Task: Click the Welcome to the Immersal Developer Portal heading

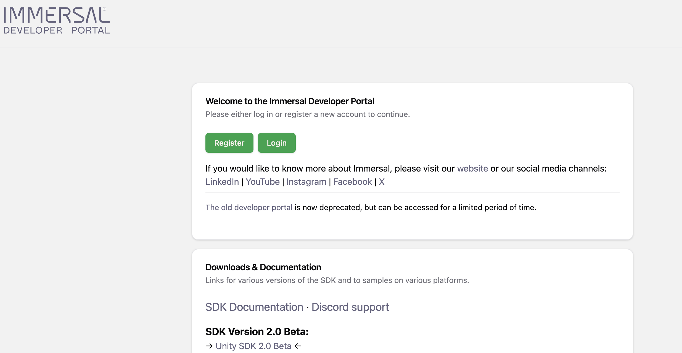Action: click(290, 101)
